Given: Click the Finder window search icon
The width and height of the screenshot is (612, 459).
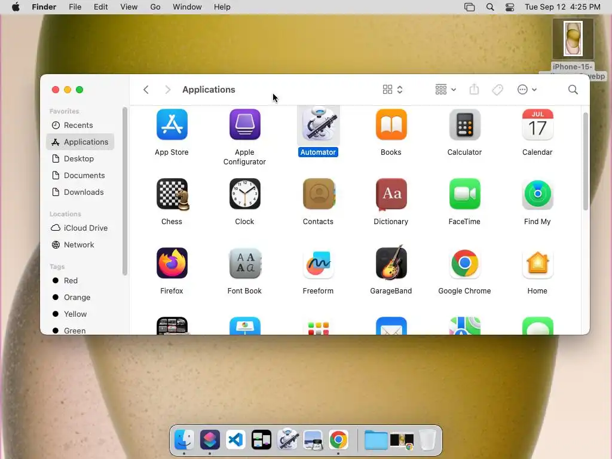Looking at the screenshot, I should (573, 90).
